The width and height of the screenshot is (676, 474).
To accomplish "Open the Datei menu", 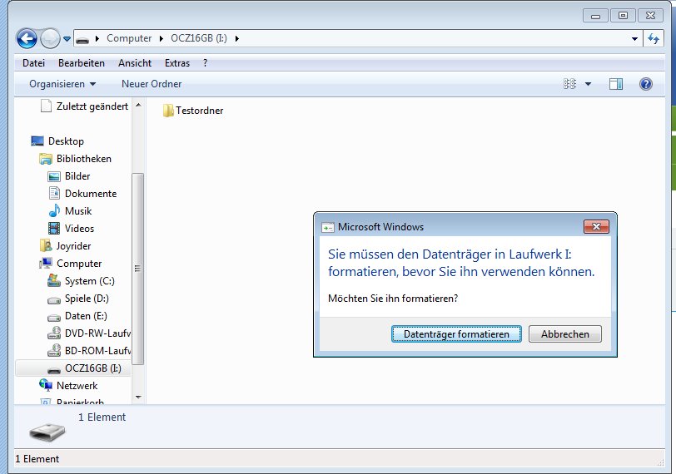I will click(34, 63).
